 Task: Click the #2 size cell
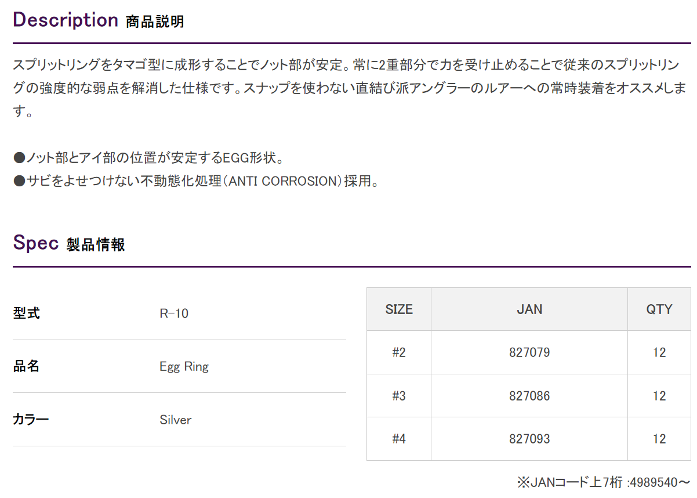tap(399, 352)
